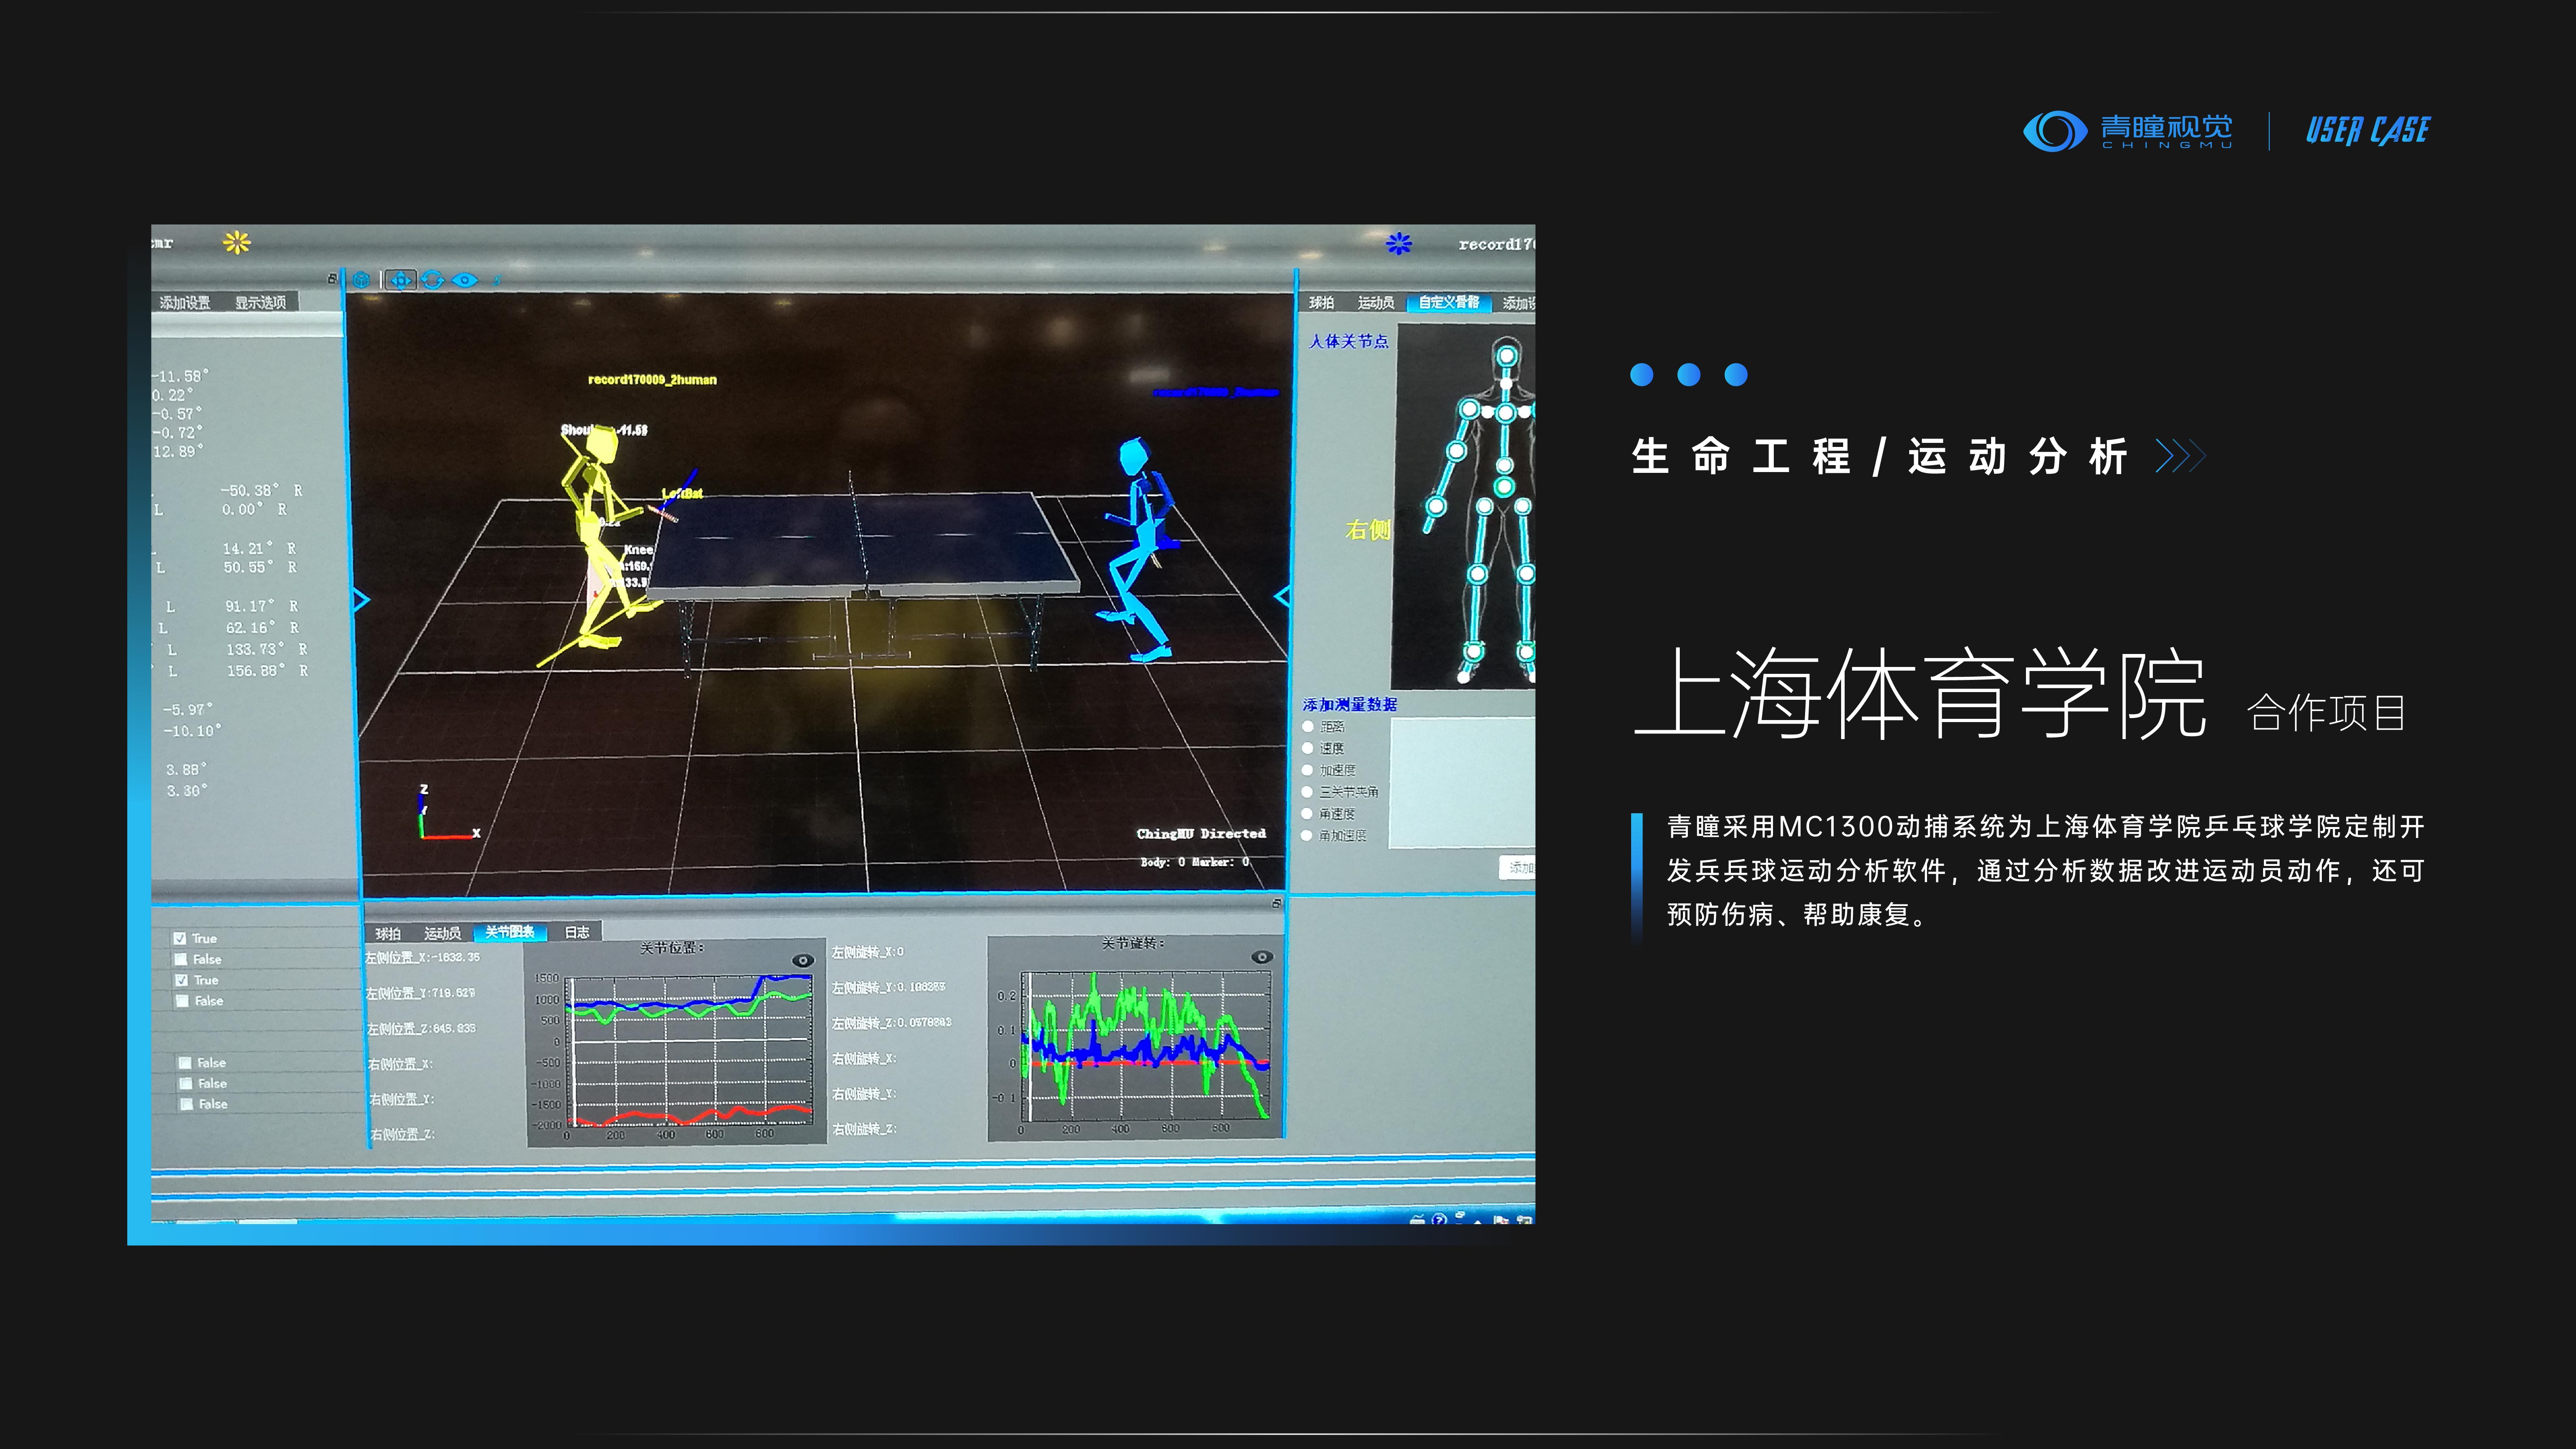Switch to the 日志 tab
The width and height of the screenshot is (2576, 1449).
(x=577, y=932)
